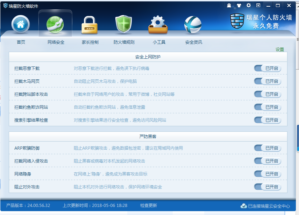The width and height of the screenshot is (299, 215).
Task: Click description 自动阻止网页木马攻击，保护电脑
Action: pyautogui.click(x=105, y=81)
